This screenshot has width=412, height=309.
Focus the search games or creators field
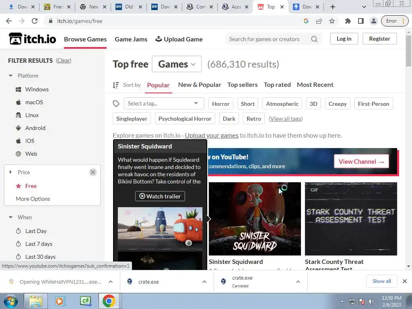[268, 39]
